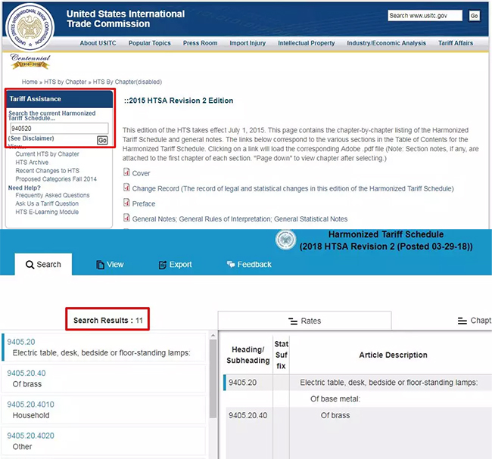Viewport: 492px width, 459px height.
Task: Open Ask Us a Tariff Question link
Action: [x=47, y=203]
